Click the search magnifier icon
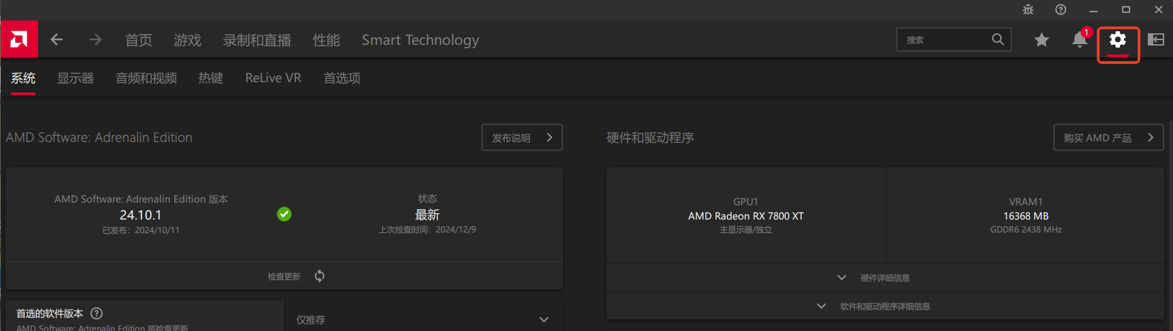The image size is (1173, 331). point(998,39)
